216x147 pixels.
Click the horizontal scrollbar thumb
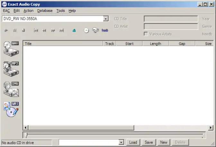coord(81,128)
